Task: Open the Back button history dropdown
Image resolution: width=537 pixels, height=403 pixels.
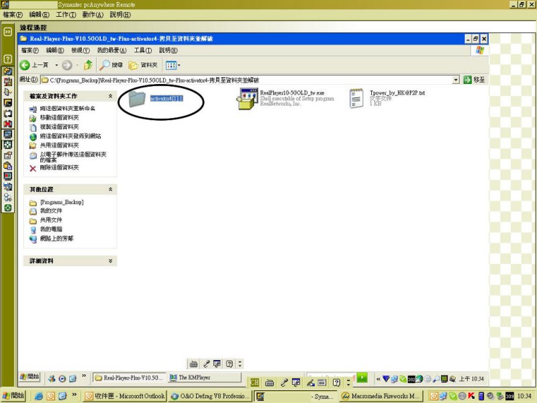Action: 56,65
